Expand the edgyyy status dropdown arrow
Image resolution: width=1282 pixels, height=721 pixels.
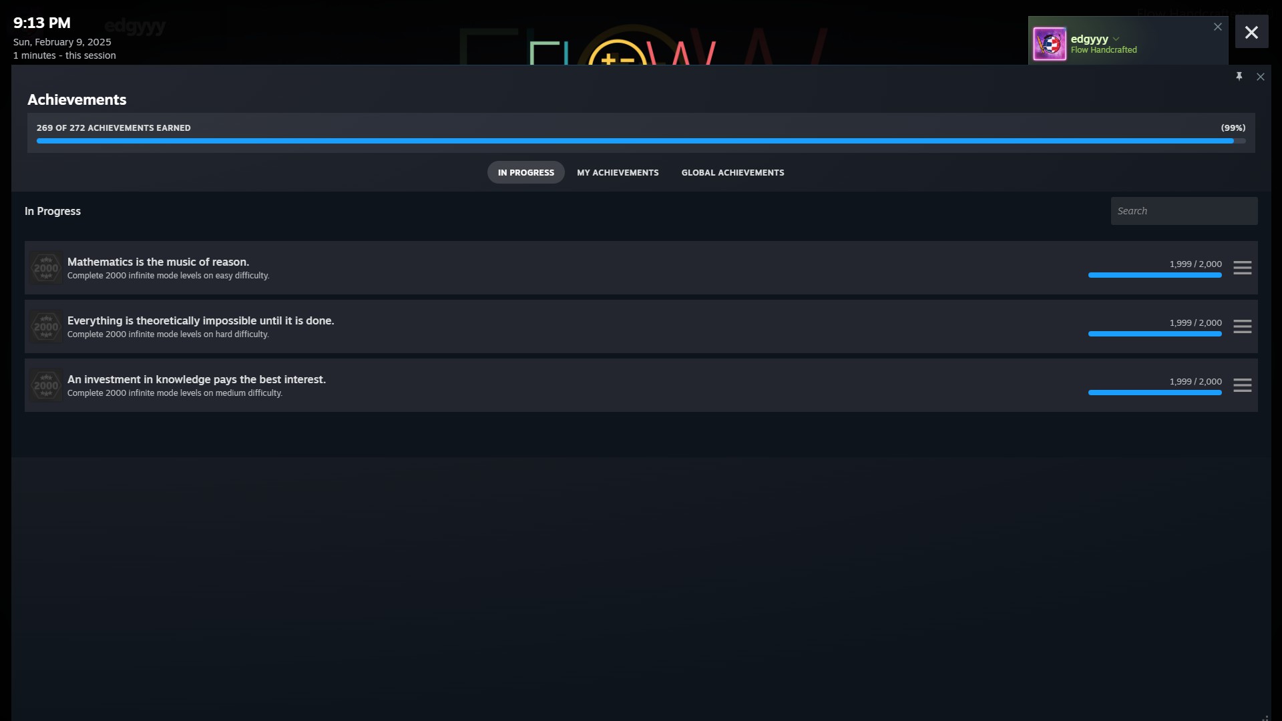1116,39
